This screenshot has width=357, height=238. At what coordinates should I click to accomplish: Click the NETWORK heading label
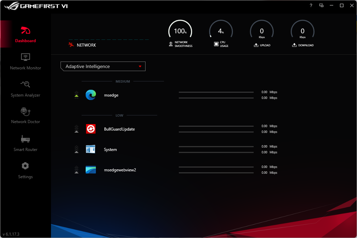86,45
